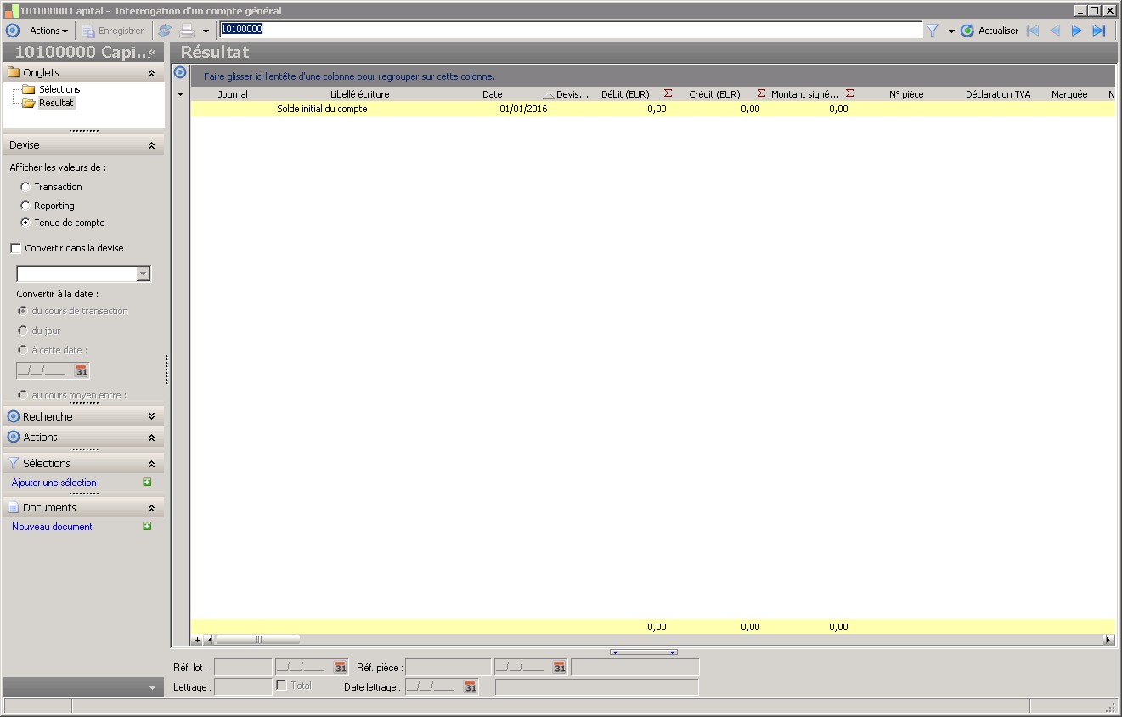The image size is (1122, 717).
Task: Click the horizontal scrollbar thumb of the grid
Action: [x=258, y=640]
